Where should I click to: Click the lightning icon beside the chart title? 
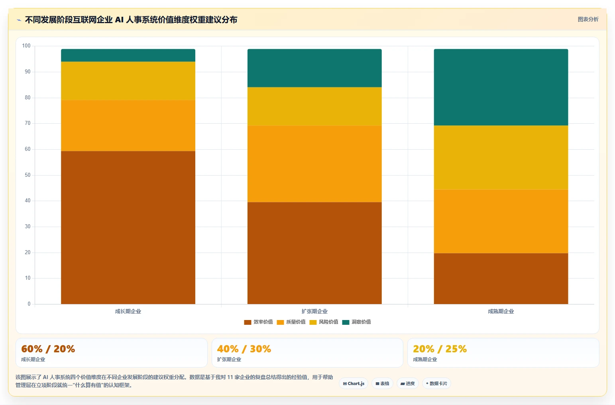coord(19,20)
